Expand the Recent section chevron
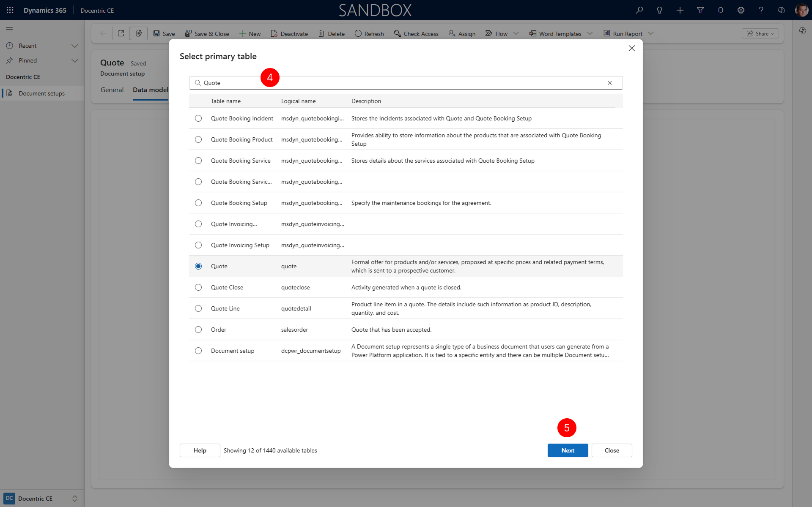Image resolution: width=812 pixels, height=507 pixels. click(x=75, y=46)
